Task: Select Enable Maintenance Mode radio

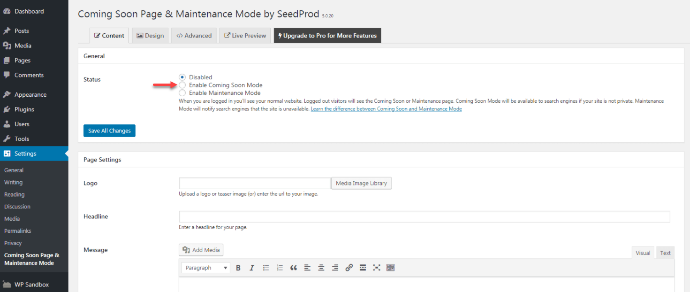Action: point(182,93)
